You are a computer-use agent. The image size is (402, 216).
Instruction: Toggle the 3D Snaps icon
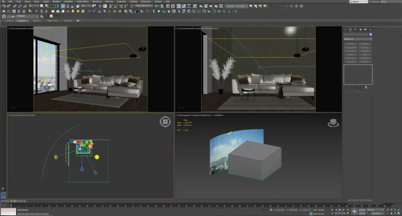point(111,6)
